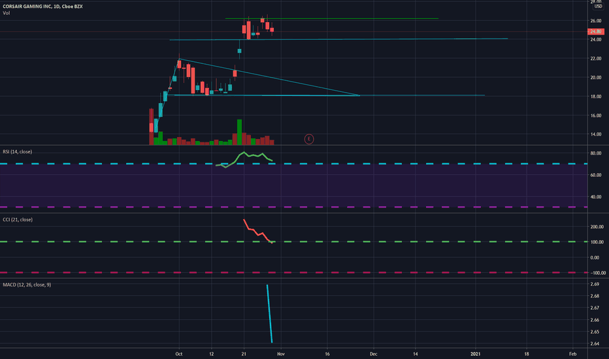Click the dashed green CCI 100 level line

pyautogui.click(x=293, y=242)
